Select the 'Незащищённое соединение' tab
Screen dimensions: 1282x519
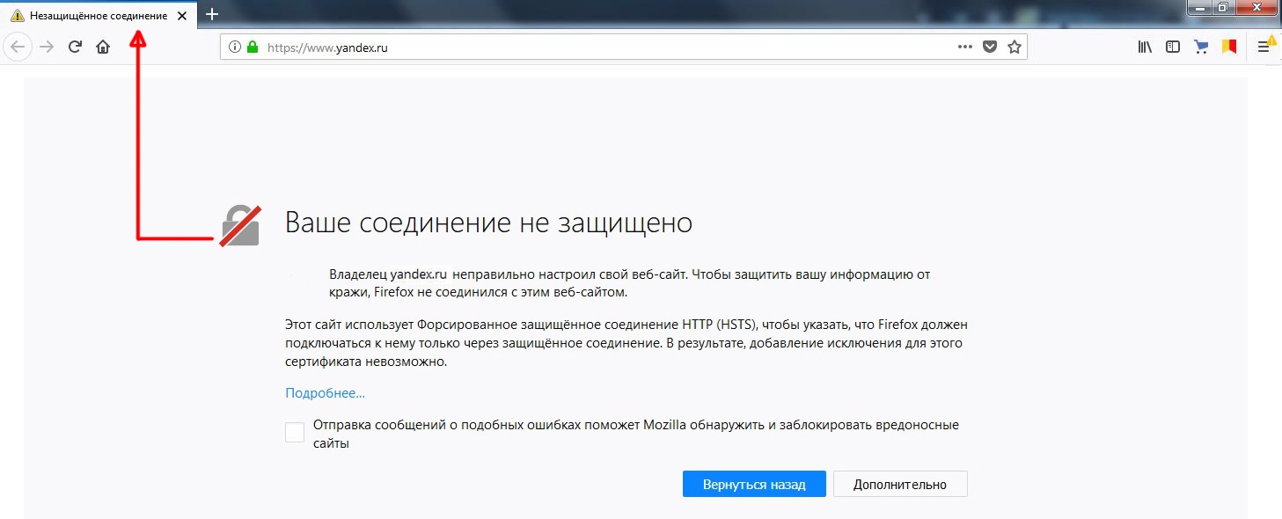click(x=97, y=16)
